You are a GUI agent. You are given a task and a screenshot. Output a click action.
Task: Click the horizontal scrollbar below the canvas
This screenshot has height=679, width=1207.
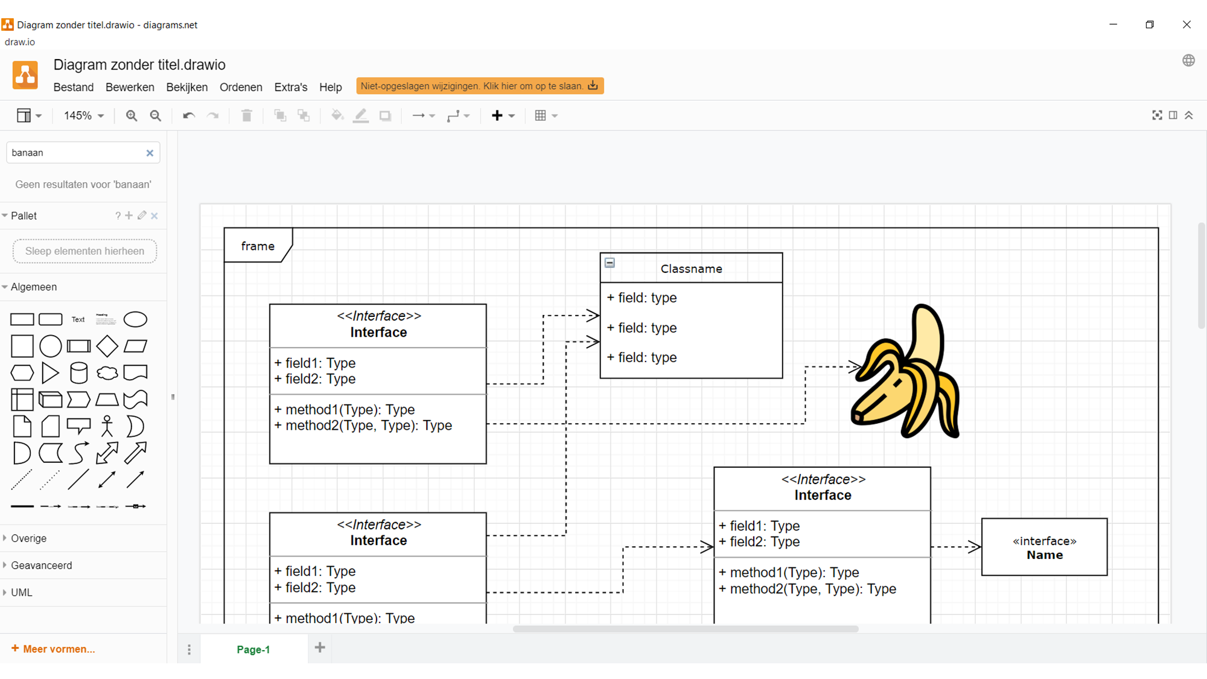coord(685,629)
